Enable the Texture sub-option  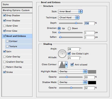tap(7, 46)
